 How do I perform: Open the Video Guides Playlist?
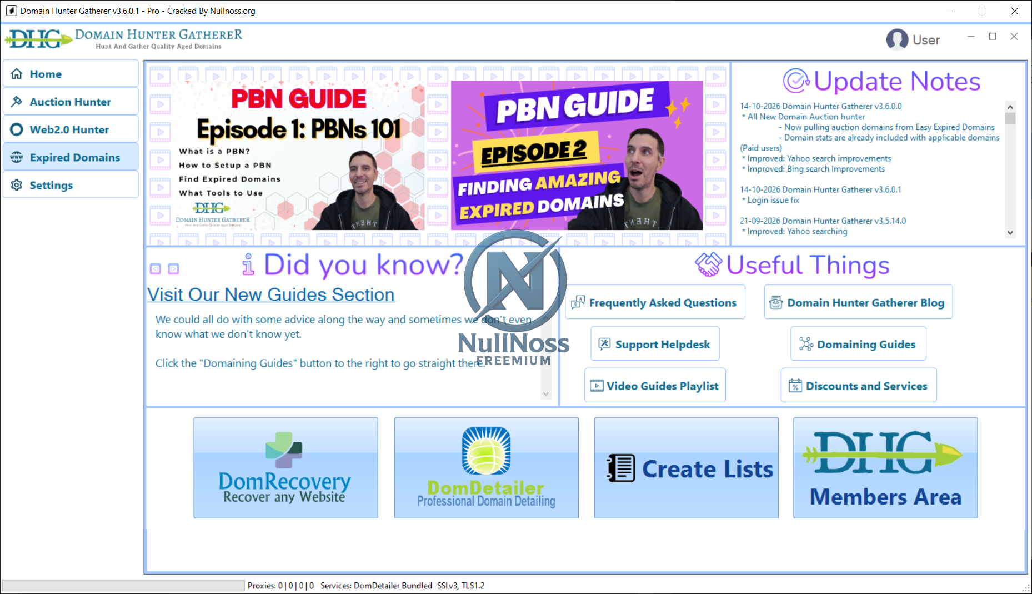(x=655, y=386)
